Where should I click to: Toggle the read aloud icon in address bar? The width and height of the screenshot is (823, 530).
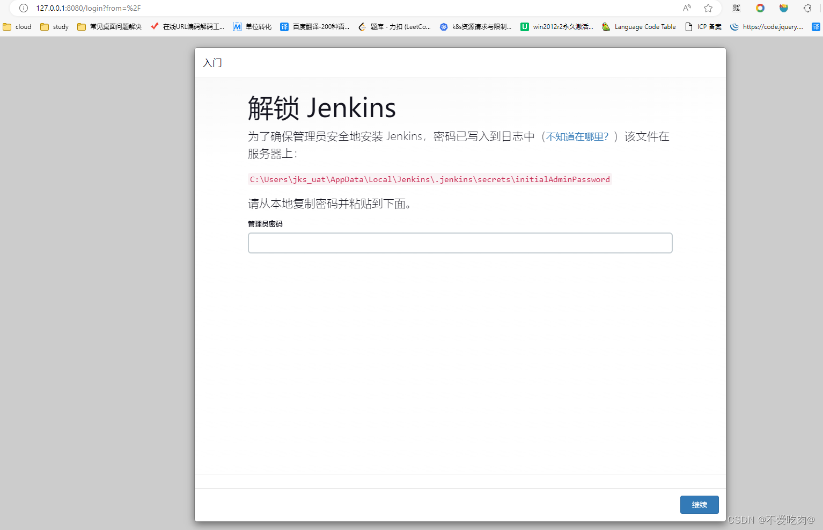tap(687, 8)
